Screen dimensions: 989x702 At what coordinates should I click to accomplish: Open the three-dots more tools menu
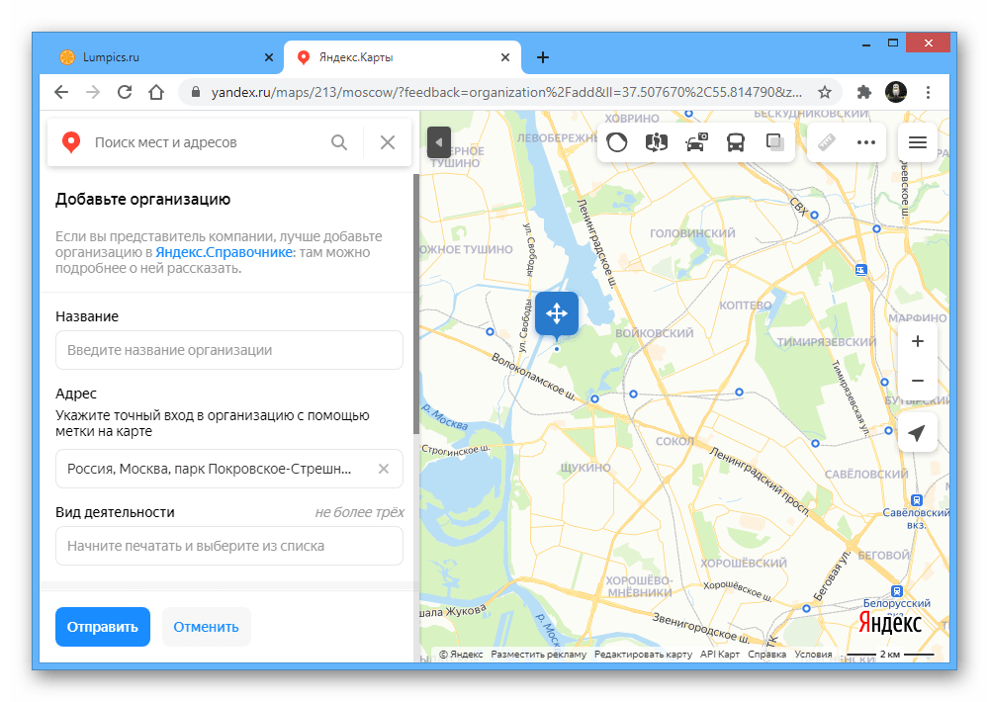click(x=866, y=142)
